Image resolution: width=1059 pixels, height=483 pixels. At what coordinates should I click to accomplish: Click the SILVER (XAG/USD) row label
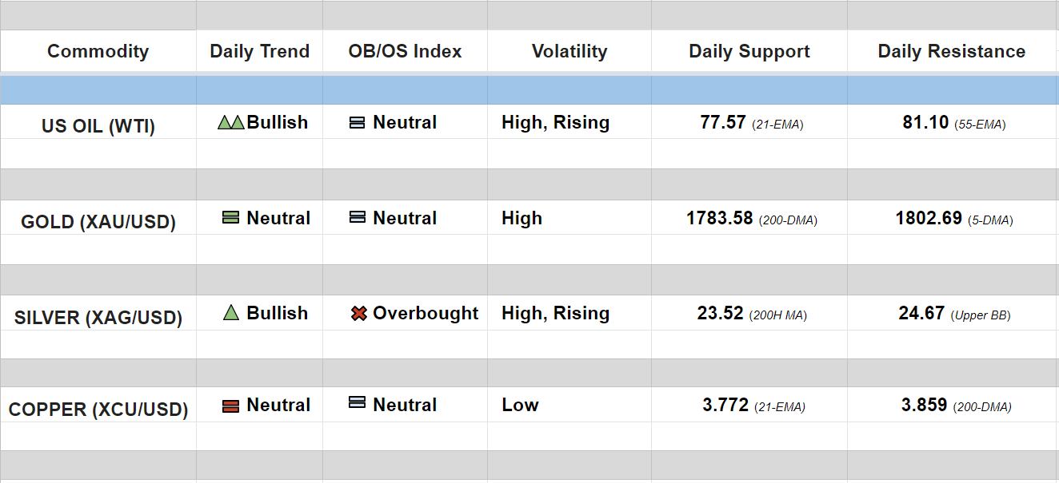(98, 318)
